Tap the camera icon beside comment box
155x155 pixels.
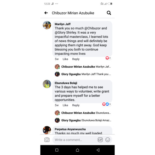[x=47, y=140]
